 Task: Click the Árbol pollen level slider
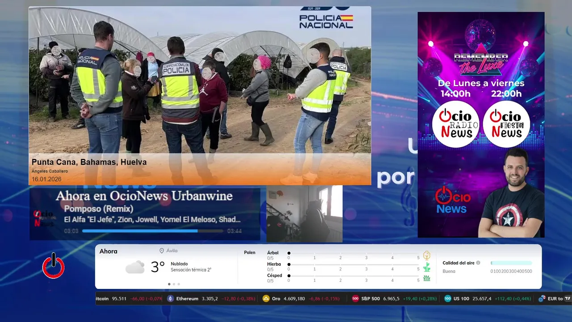pyautogui.click(x=353, y=253)
